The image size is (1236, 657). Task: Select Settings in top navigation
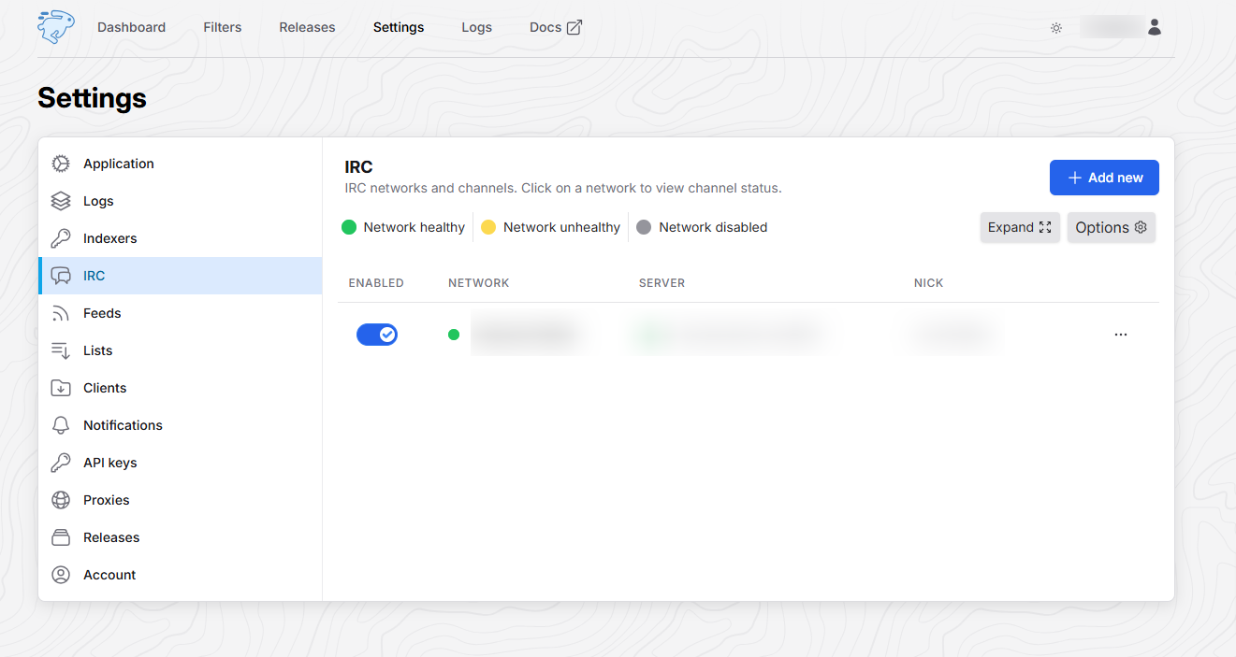tap(399, 27)
